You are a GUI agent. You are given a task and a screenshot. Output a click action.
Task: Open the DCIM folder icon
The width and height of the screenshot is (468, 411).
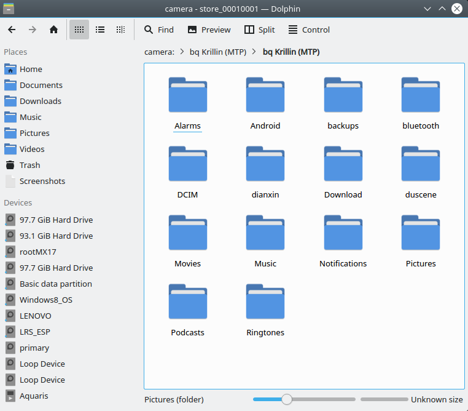point(187,165)
